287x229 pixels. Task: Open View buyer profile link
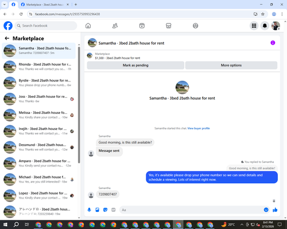199,128
